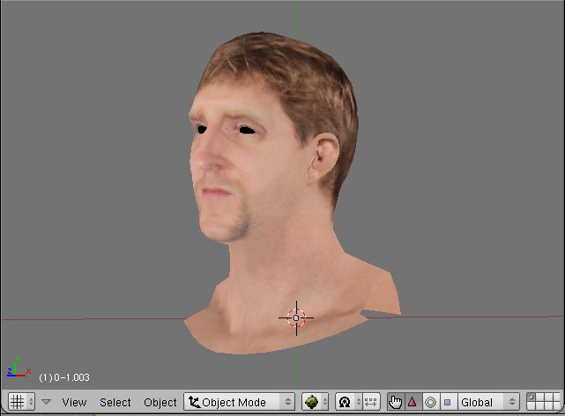Open the Select menu
This screenshot has width=565, height=416.
coord(115,402)
